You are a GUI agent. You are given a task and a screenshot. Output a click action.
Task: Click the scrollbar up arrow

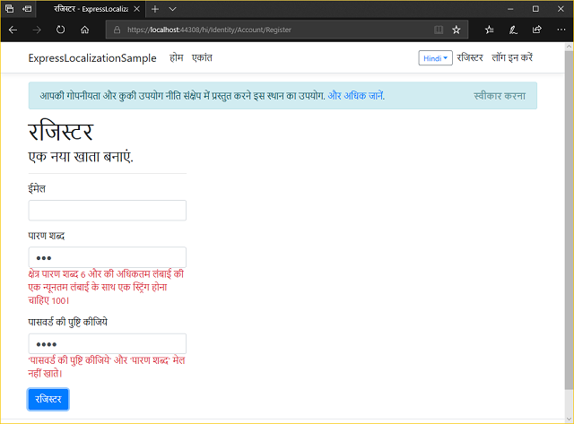(569, 47)
